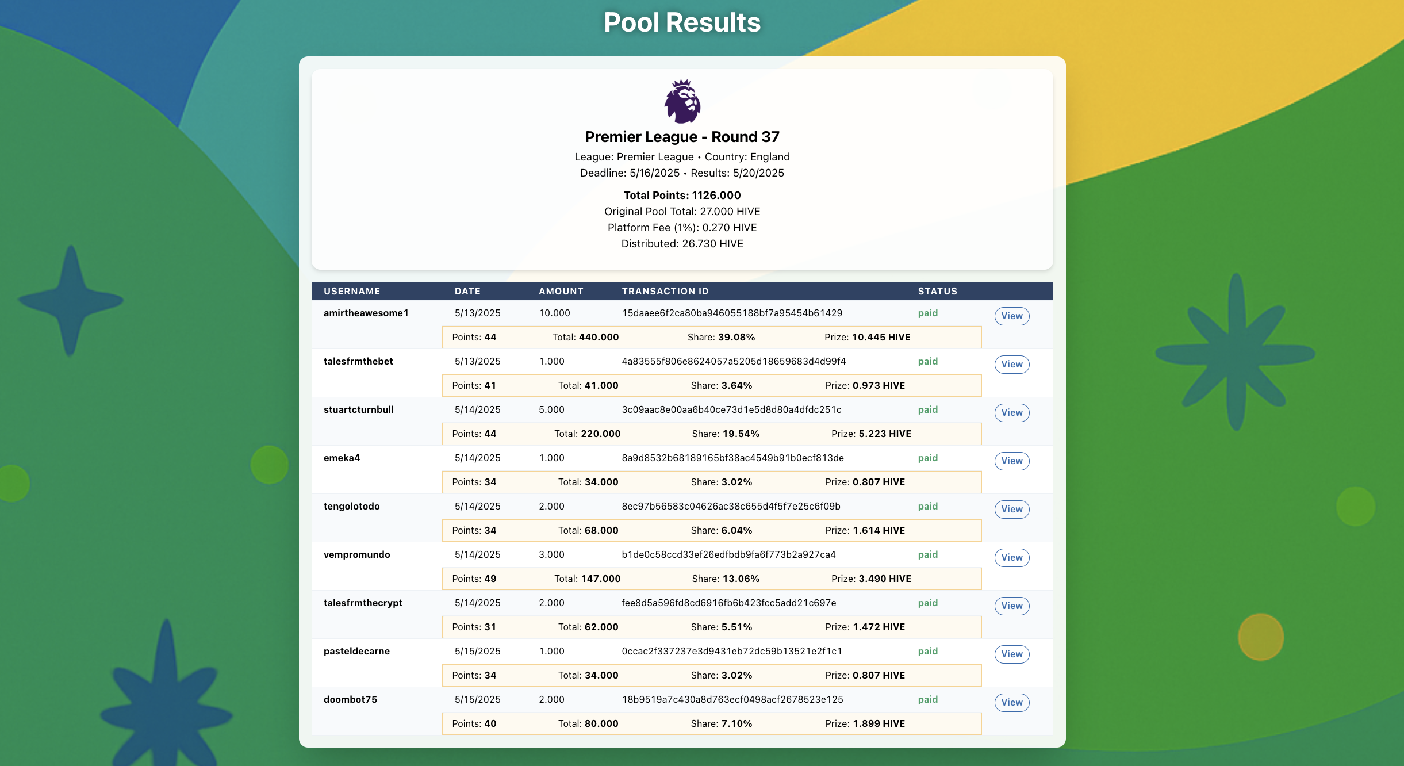Open View for tengolotodo entry

click(1012, 509)
